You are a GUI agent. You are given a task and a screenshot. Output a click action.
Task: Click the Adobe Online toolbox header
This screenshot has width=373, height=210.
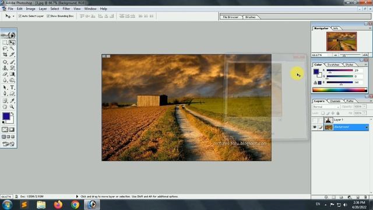pyautogui.click(x=8, y=35)
